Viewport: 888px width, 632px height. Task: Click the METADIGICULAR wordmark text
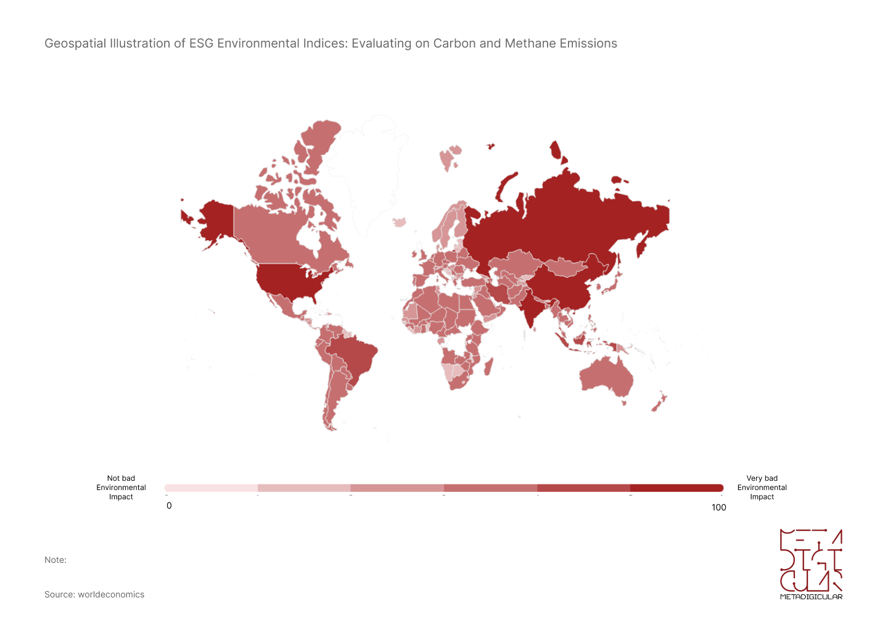coord(811,597)
